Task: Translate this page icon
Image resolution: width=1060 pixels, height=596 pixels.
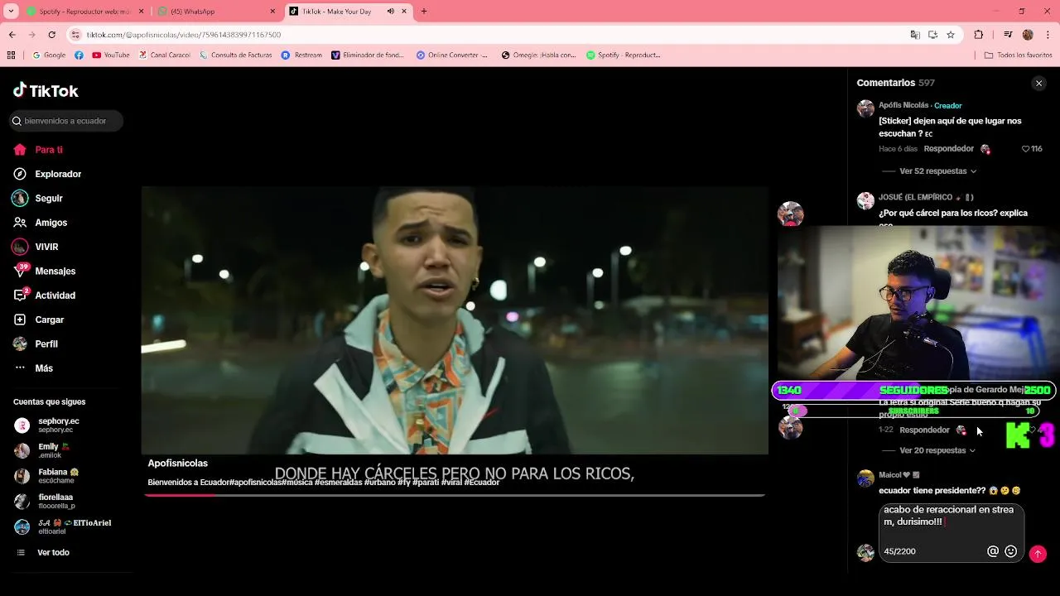Action: [x=915, y=35]
